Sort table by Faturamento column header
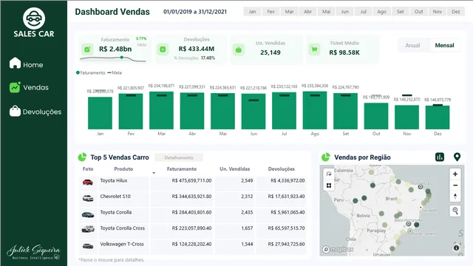473x266 pixels. coord(182,169)
